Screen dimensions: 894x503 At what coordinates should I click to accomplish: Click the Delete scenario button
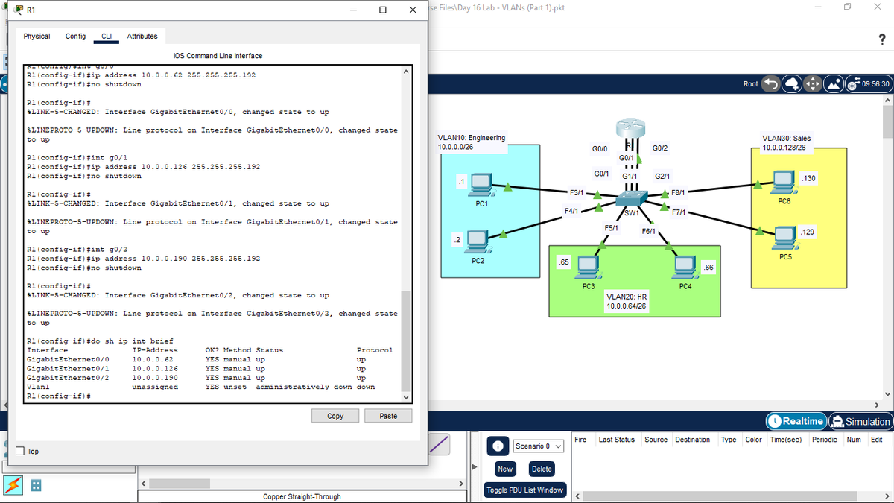542,469
